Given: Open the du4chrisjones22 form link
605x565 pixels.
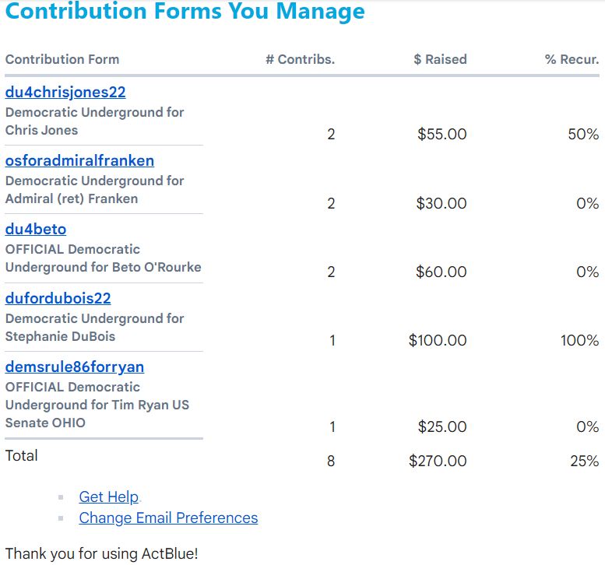Looking at the screenshot, I should click(65, 92).
